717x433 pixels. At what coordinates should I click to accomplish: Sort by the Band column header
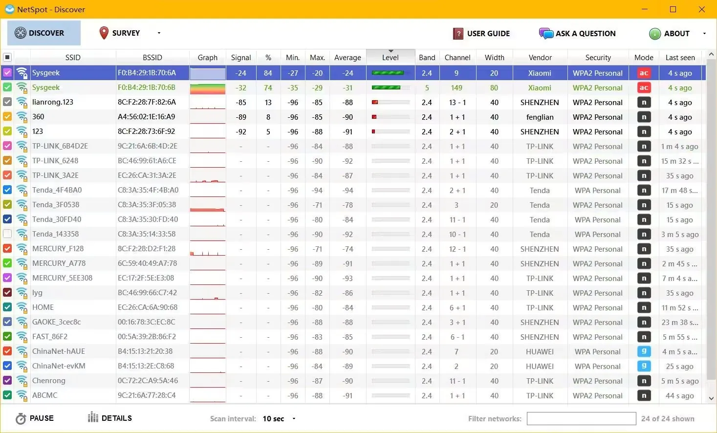(x=427, y=57)
